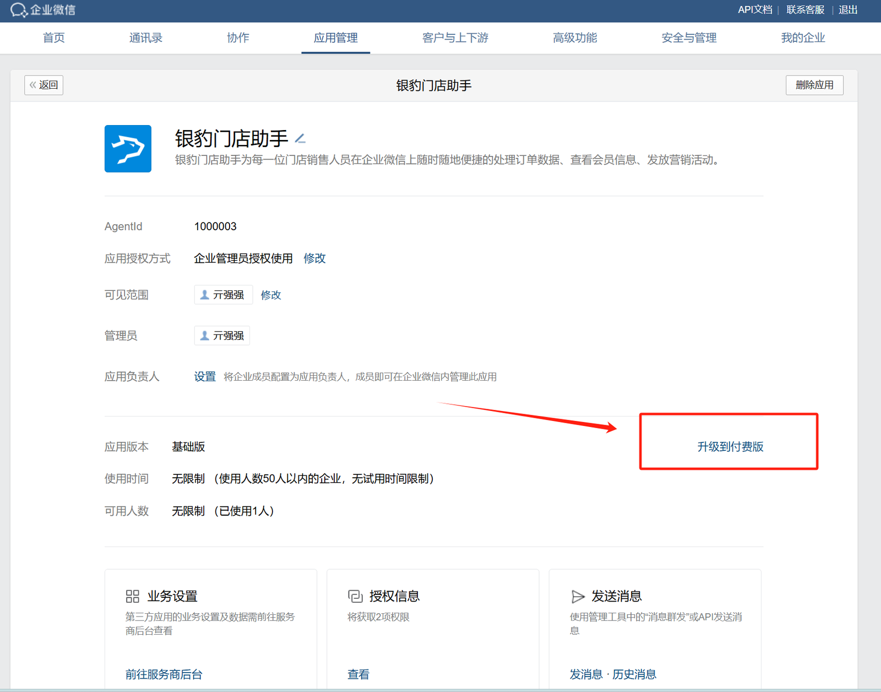
Task: Click the 业务设置 grid icon
Action: 133,596
